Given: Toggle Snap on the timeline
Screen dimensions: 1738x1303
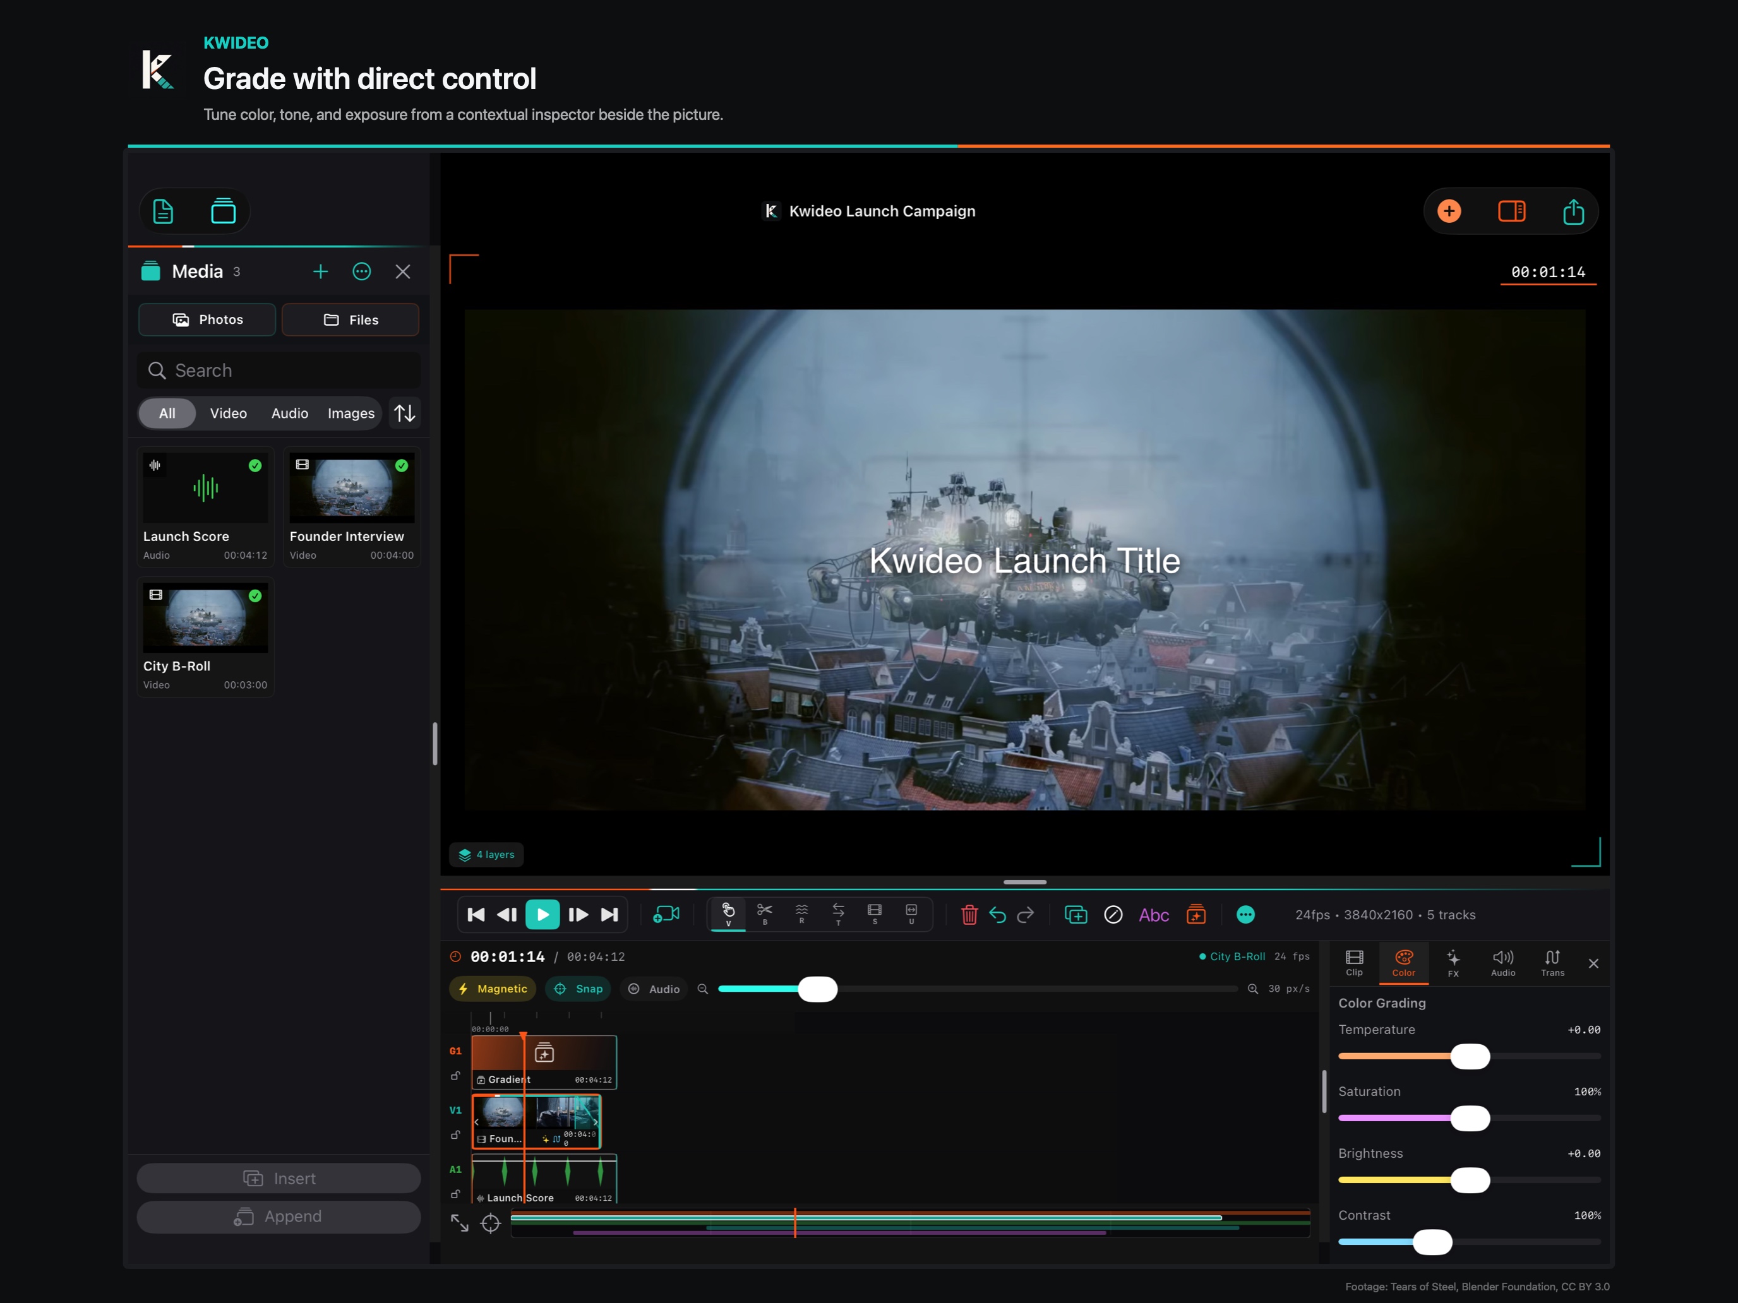Looking at the screenshot, I should pos(578,989).
